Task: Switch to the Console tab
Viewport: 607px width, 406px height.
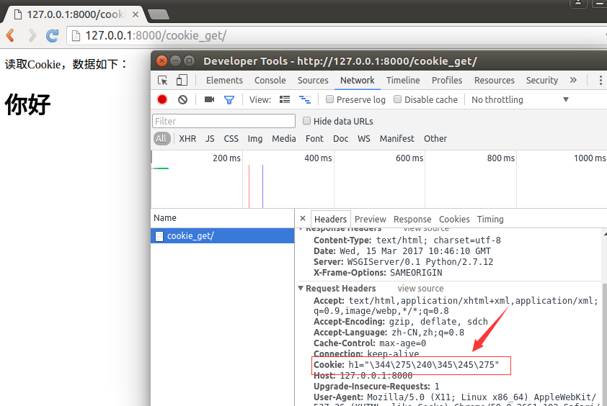Action: click(270, 81)
